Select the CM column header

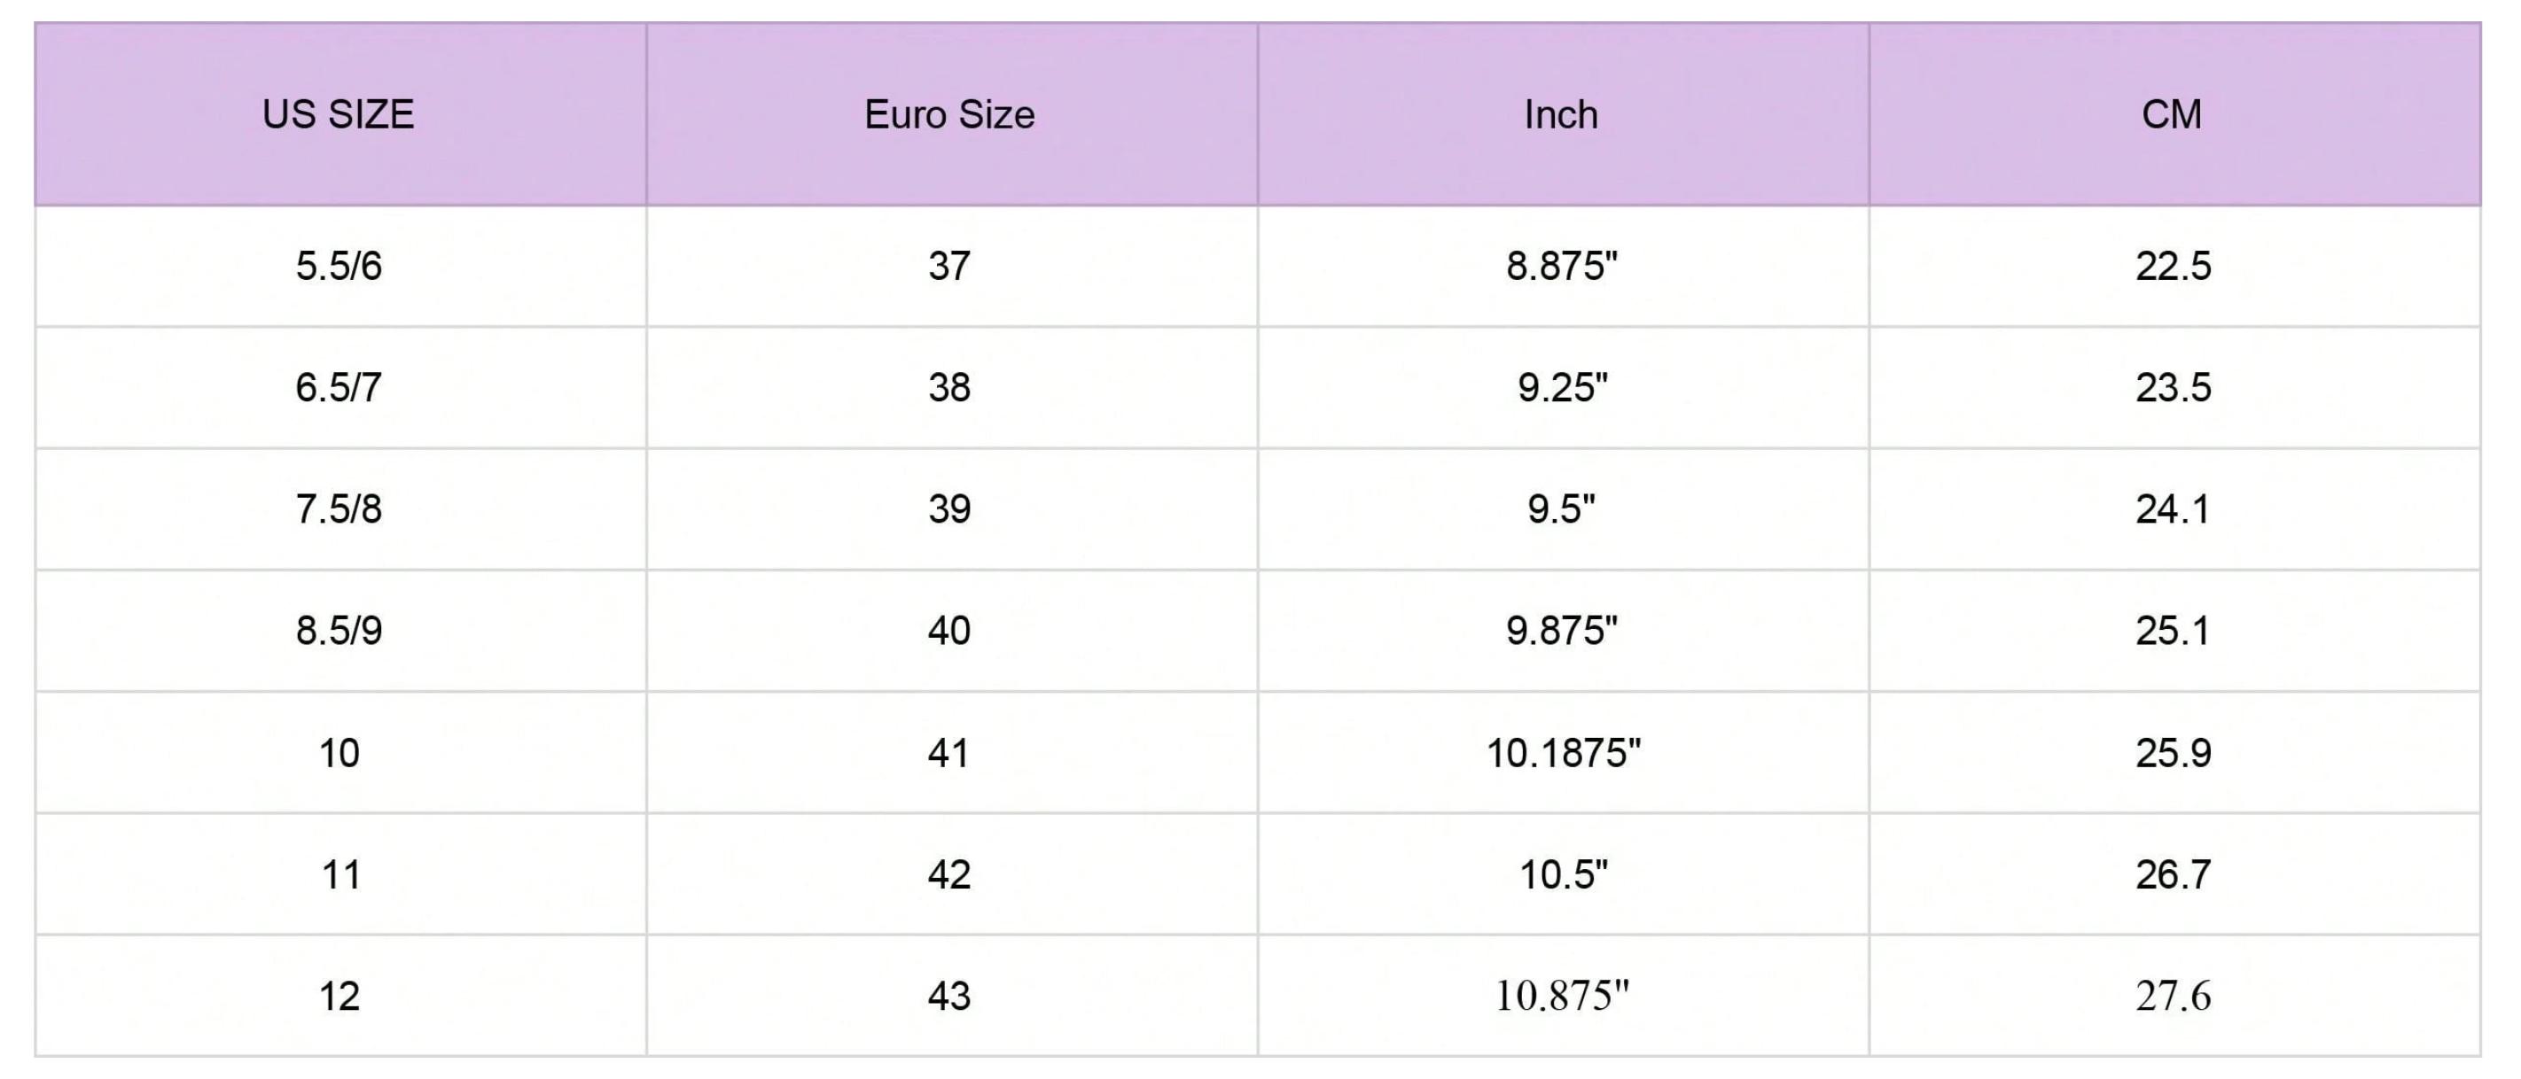click(x=2172, y=114)
